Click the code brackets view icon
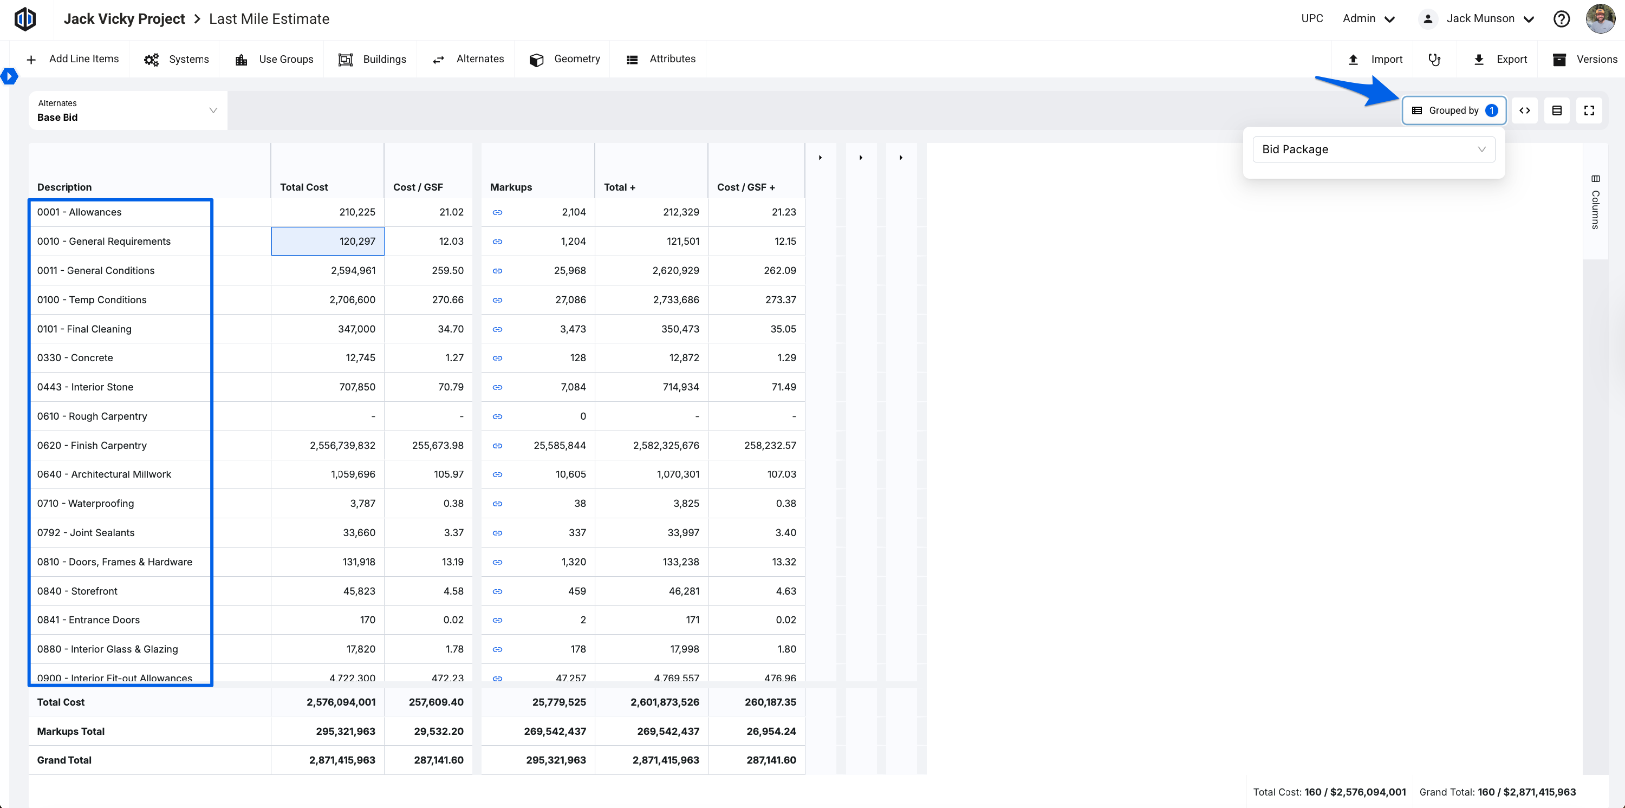 1524,110
